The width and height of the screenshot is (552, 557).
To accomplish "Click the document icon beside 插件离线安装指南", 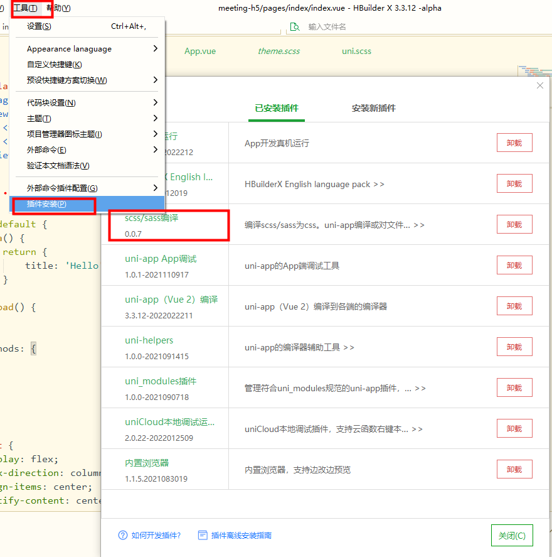I will coord(202,535).
